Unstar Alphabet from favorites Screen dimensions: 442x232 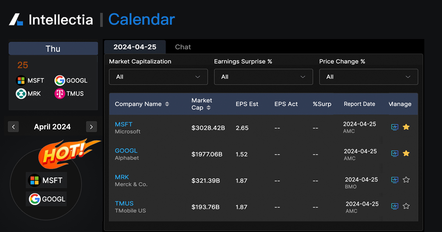(406, 153)
